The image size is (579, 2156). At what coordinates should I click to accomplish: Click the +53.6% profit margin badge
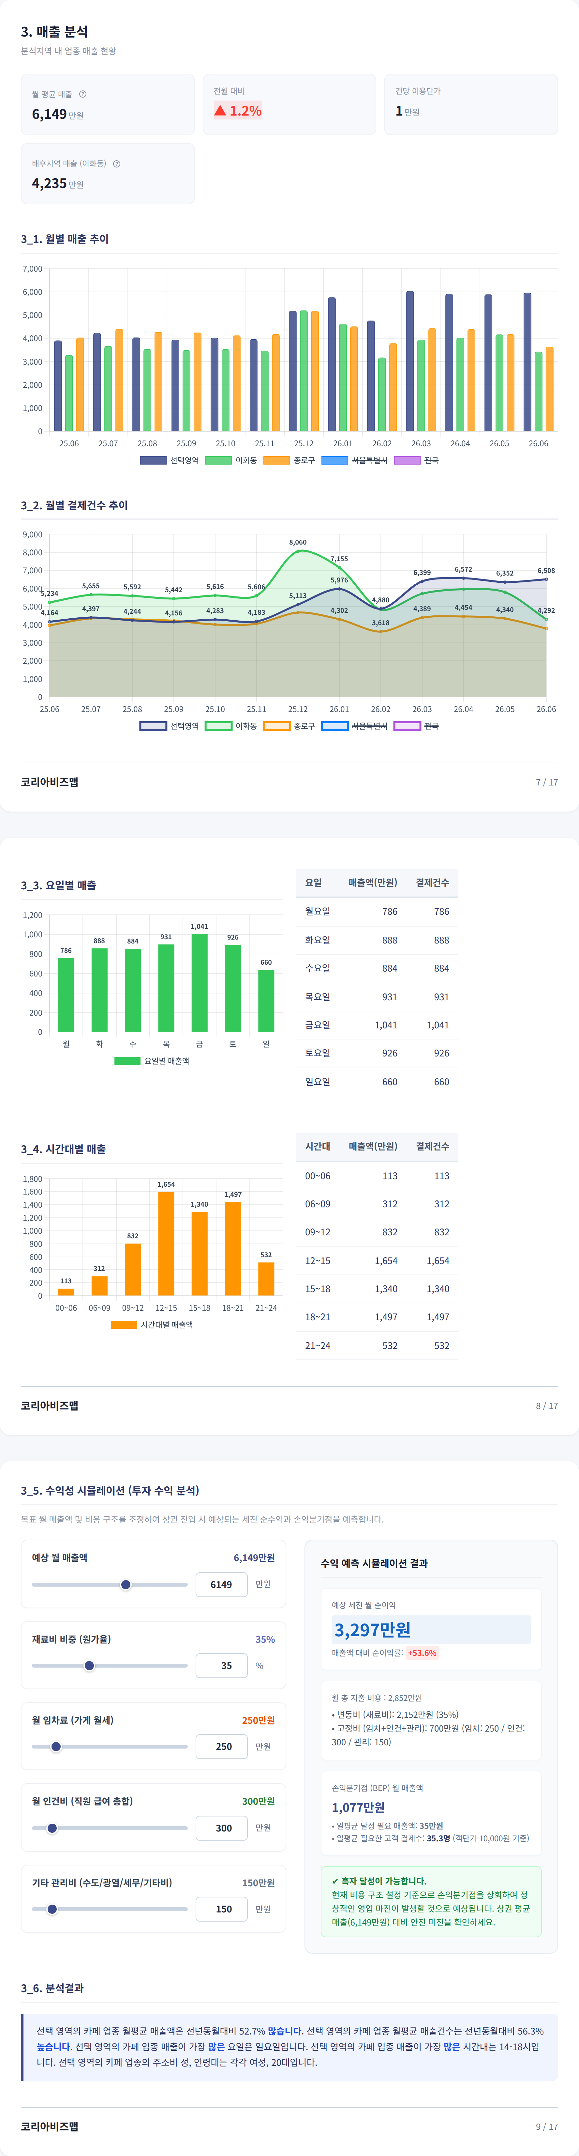[x=422, y=1653]
